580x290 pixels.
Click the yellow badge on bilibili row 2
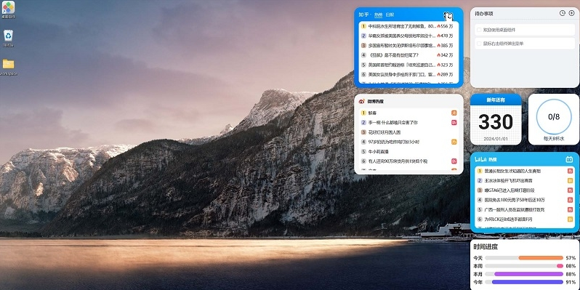coord(570,180)
